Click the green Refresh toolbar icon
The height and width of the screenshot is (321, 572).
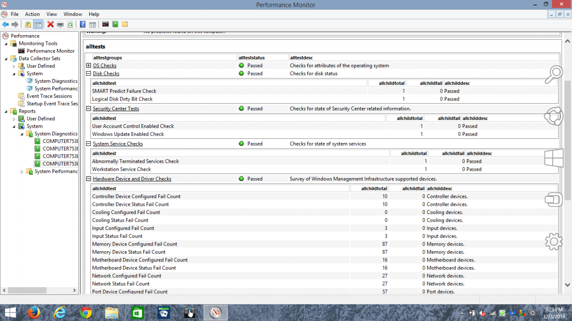[70, 24]
